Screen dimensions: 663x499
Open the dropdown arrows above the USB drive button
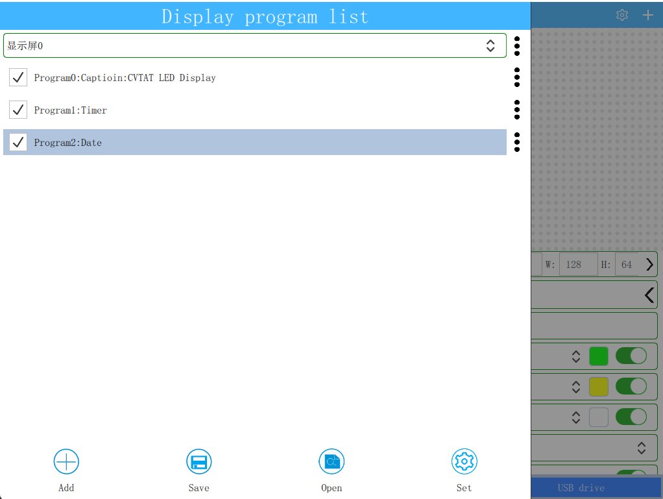coord(642,448)
